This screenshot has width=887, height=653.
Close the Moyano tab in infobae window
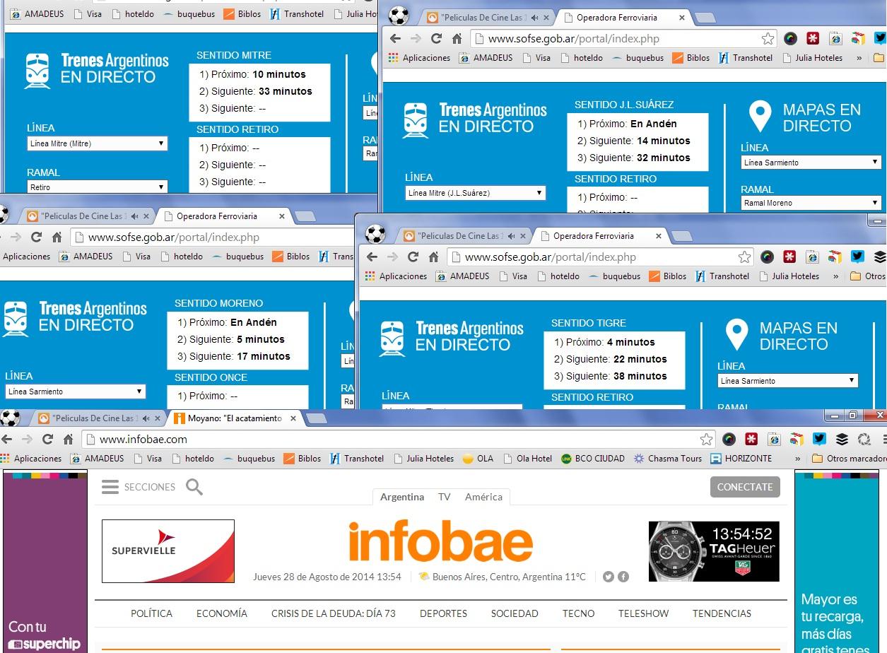click(x=293, y=418)
